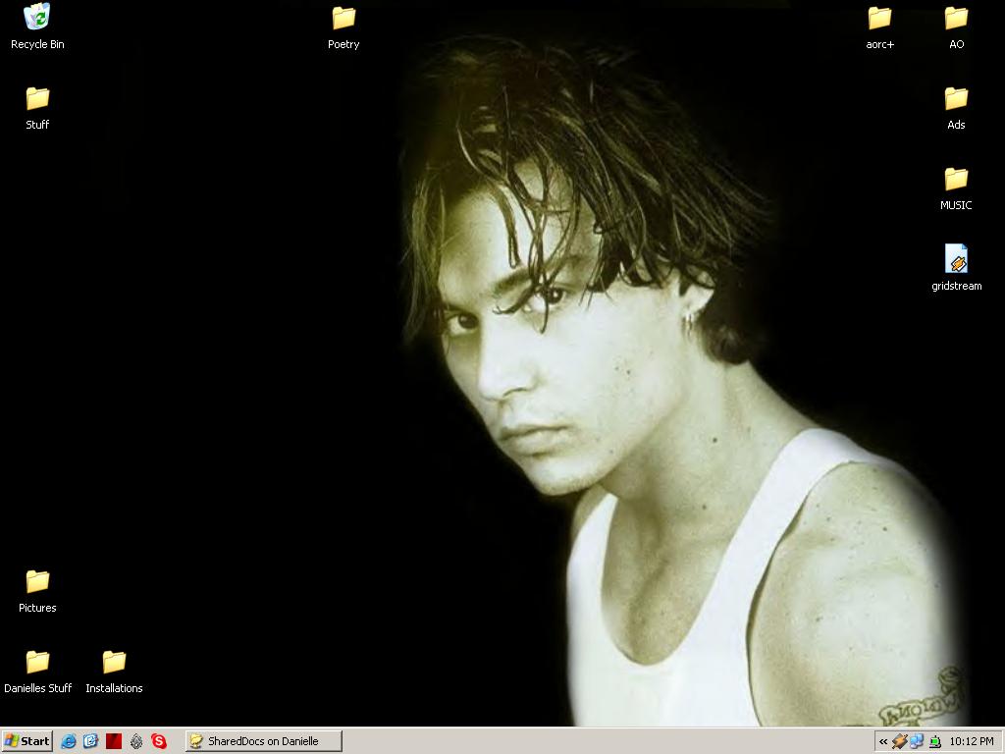
Task: Open the Start menu
Action: point(26,741)
